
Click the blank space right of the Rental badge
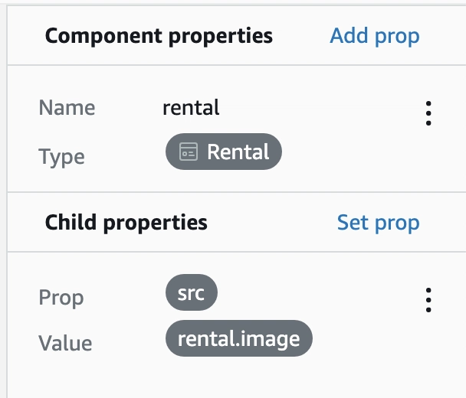click(351, 152)
